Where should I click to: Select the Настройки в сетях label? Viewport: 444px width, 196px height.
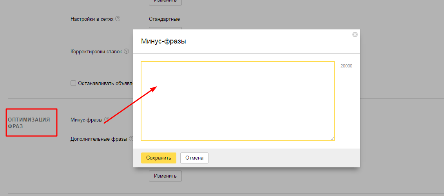point(92,19)
